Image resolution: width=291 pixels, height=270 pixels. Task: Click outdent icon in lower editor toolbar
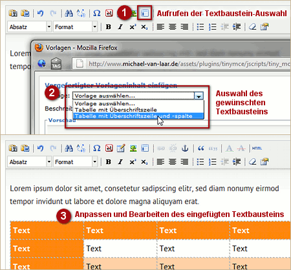tap(224, 161)
